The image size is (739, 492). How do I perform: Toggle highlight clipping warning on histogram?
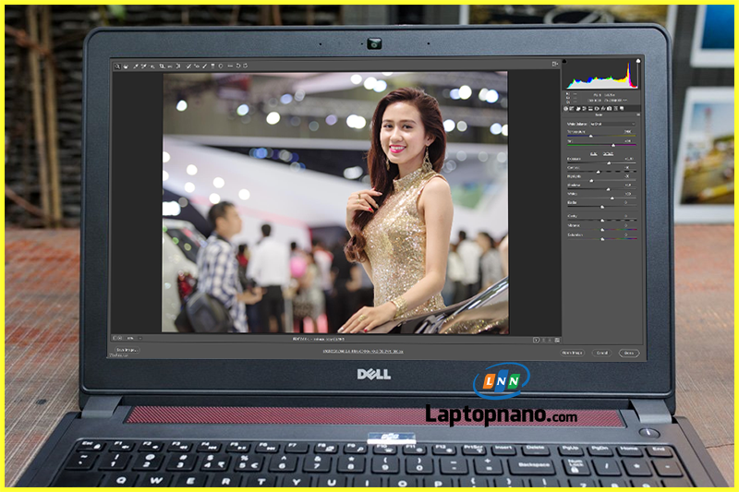click(x=638, y=61)
